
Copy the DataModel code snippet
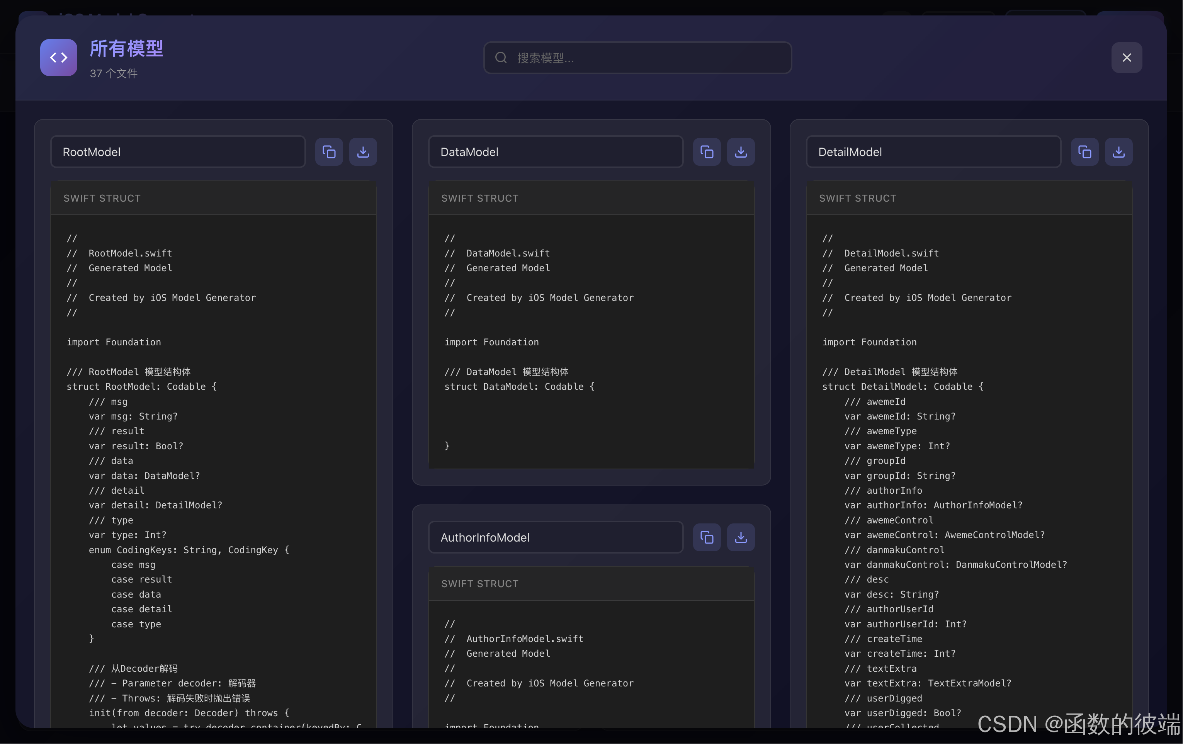[707, 152]
